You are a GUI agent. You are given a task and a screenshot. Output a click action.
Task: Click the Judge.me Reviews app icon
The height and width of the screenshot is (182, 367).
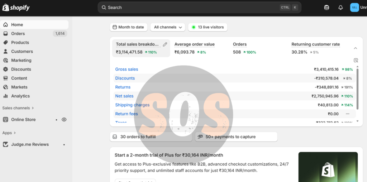pyautogui.click(x=5, y=144)
